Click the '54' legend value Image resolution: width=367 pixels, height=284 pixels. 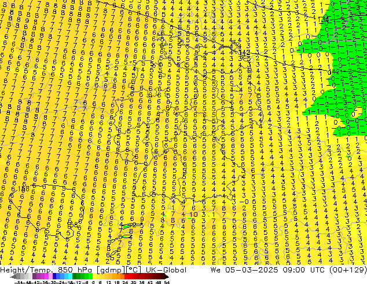tap(167, 282)
